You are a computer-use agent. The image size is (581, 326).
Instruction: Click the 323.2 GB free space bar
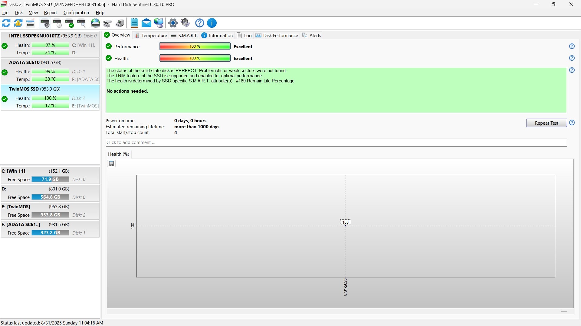coord(51,233)
